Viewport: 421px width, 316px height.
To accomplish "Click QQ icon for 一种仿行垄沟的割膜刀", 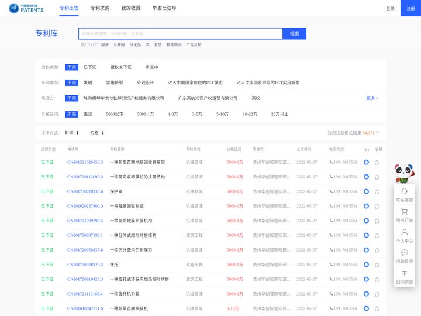I will tap(366, 250).
